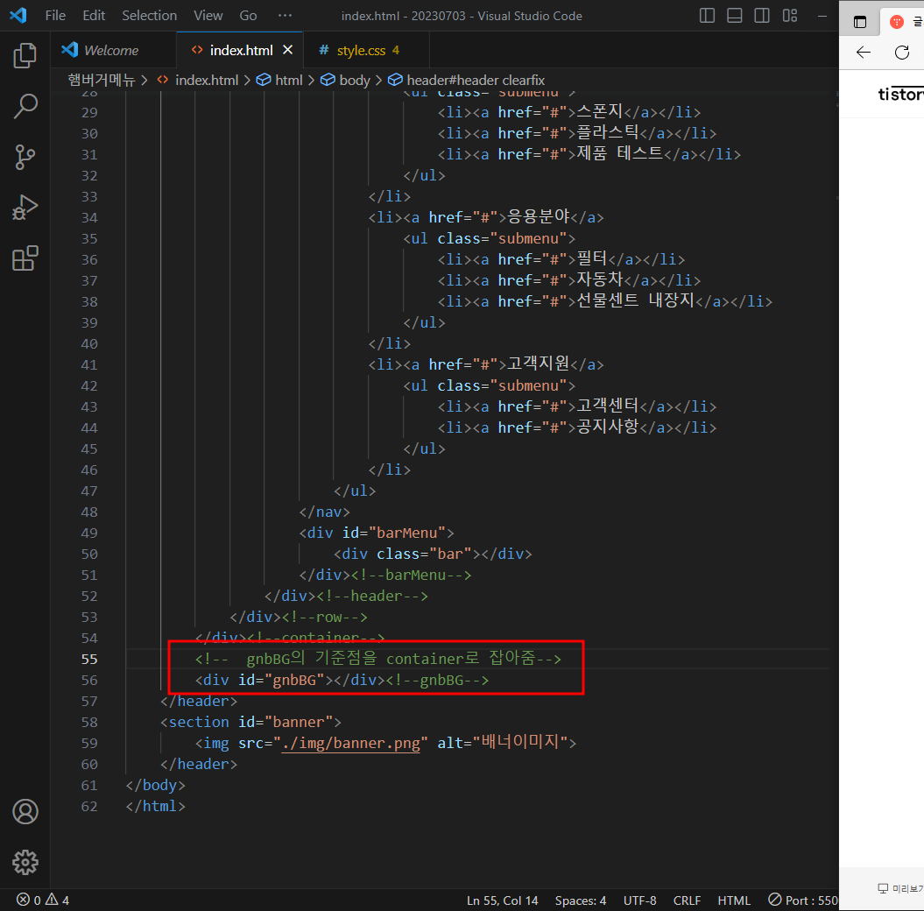This screenshot has height=911, width=924.
Task: Open the Go menu
Action: point(248,15)
